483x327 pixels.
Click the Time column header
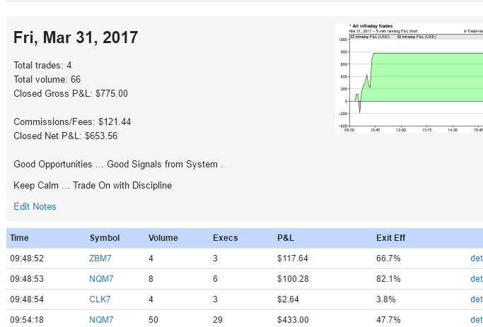pos(19,238)
